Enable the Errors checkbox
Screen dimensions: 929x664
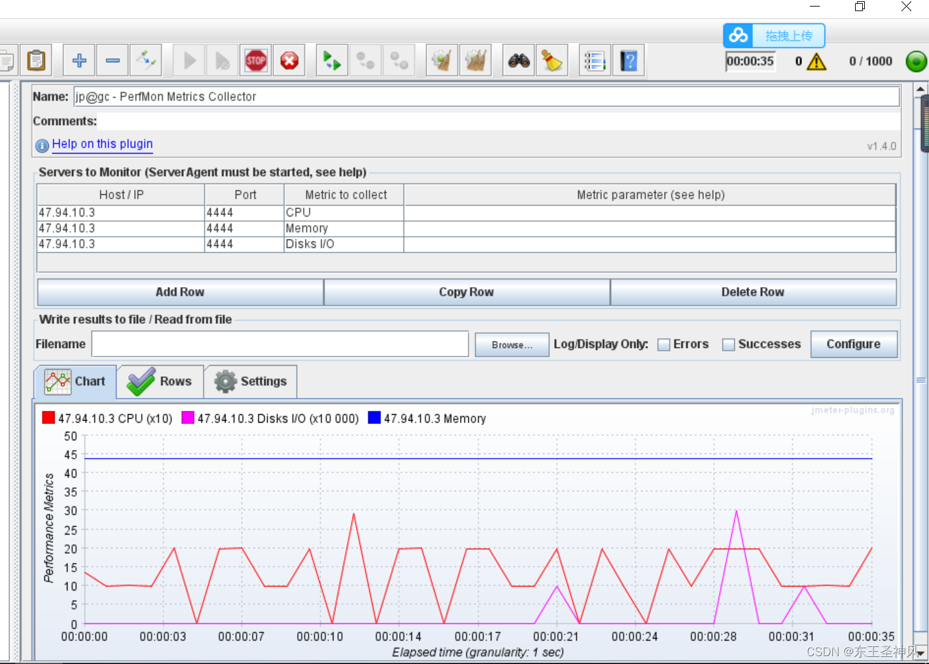[x=664, y=345]
